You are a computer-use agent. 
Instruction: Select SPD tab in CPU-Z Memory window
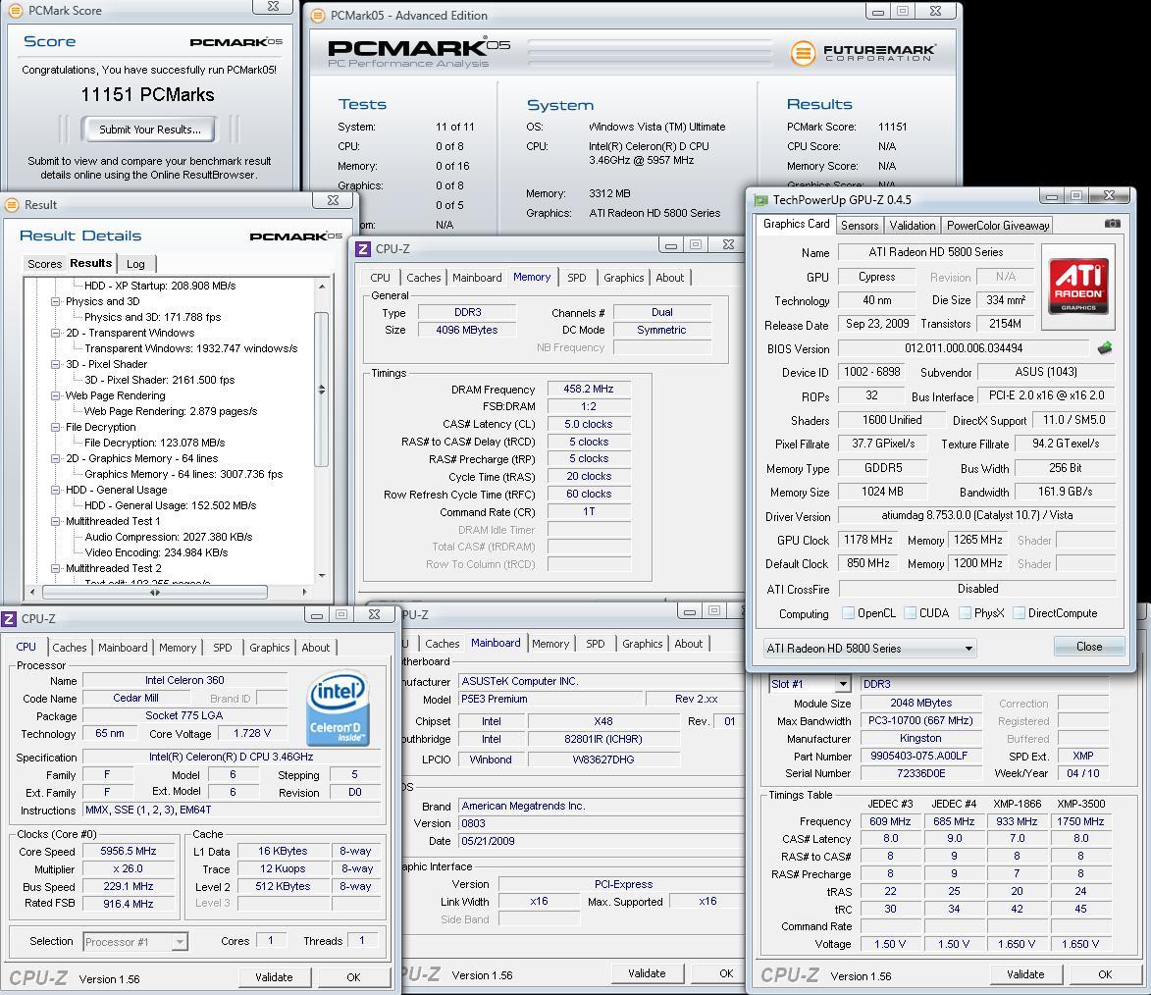(577, 278)
